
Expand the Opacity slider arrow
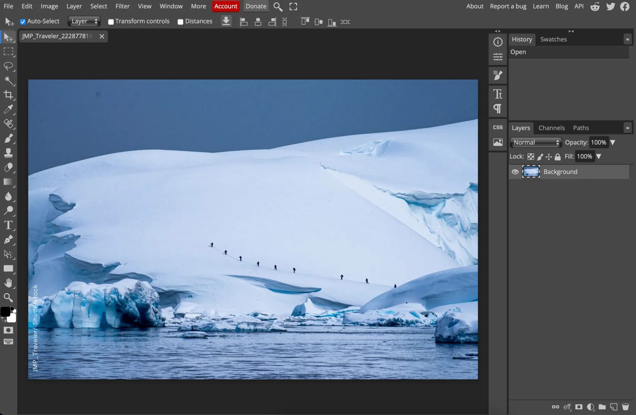point(613,142)
